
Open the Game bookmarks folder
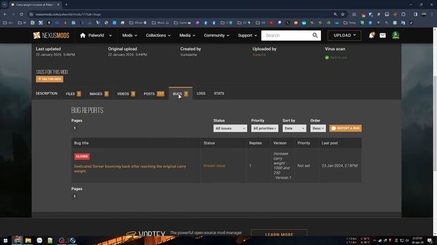(183, 22)
